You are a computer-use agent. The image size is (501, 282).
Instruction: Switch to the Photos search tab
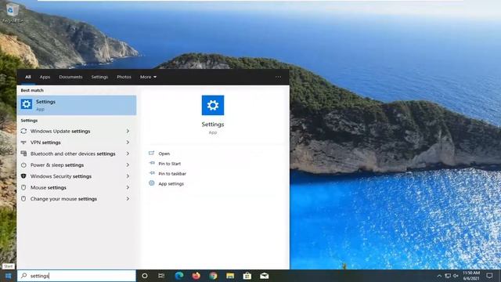click(x=124, y=77)
